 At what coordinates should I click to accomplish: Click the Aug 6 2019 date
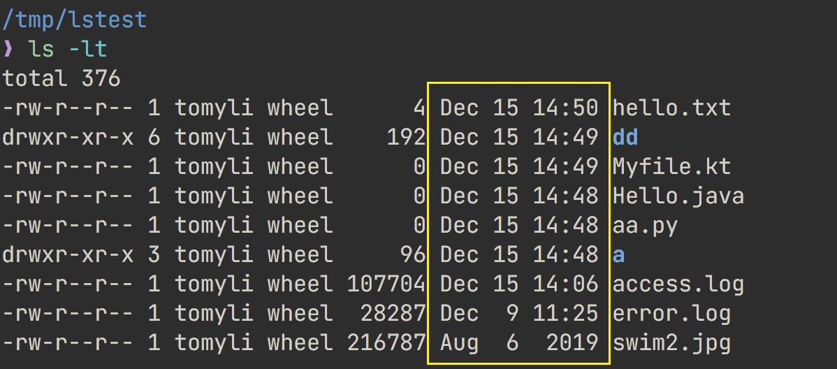pyautogui.click(x=519, y=344)
